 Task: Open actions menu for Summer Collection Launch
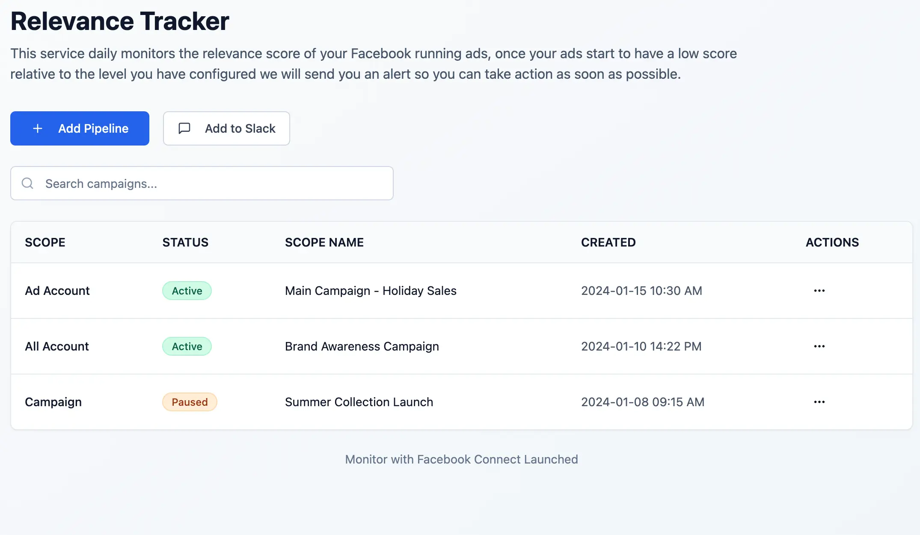click(819, 402)
